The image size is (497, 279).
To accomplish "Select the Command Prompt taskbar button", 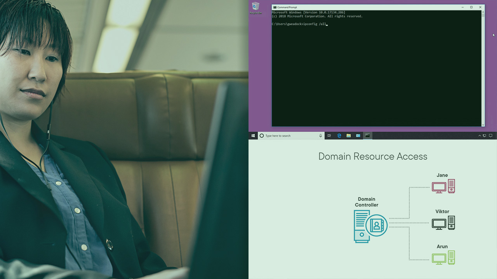I will (367, 136).
